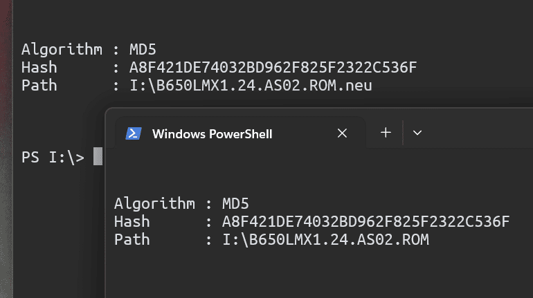Screen dimensions: 533x298
Task: Click the hash value in the front PowerShell window
Action: point(365,222)
